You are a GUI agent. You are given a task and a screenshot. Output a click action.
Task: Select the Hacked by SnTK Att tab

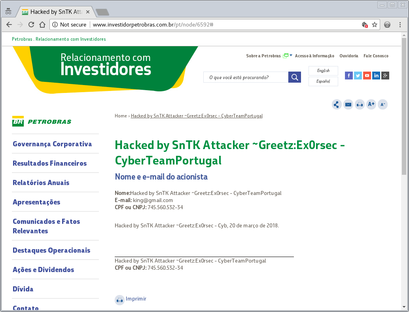(56, 12)
